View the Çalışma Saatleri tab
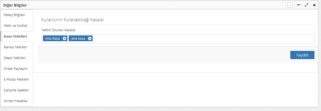This screenshot has height=111, width=321. [x=17, y=90]
